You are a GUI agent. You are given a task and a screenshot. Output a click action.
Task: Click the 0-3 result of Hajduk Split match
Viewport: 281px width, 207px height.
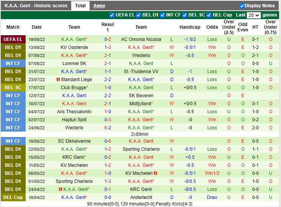tap(108, 120)
